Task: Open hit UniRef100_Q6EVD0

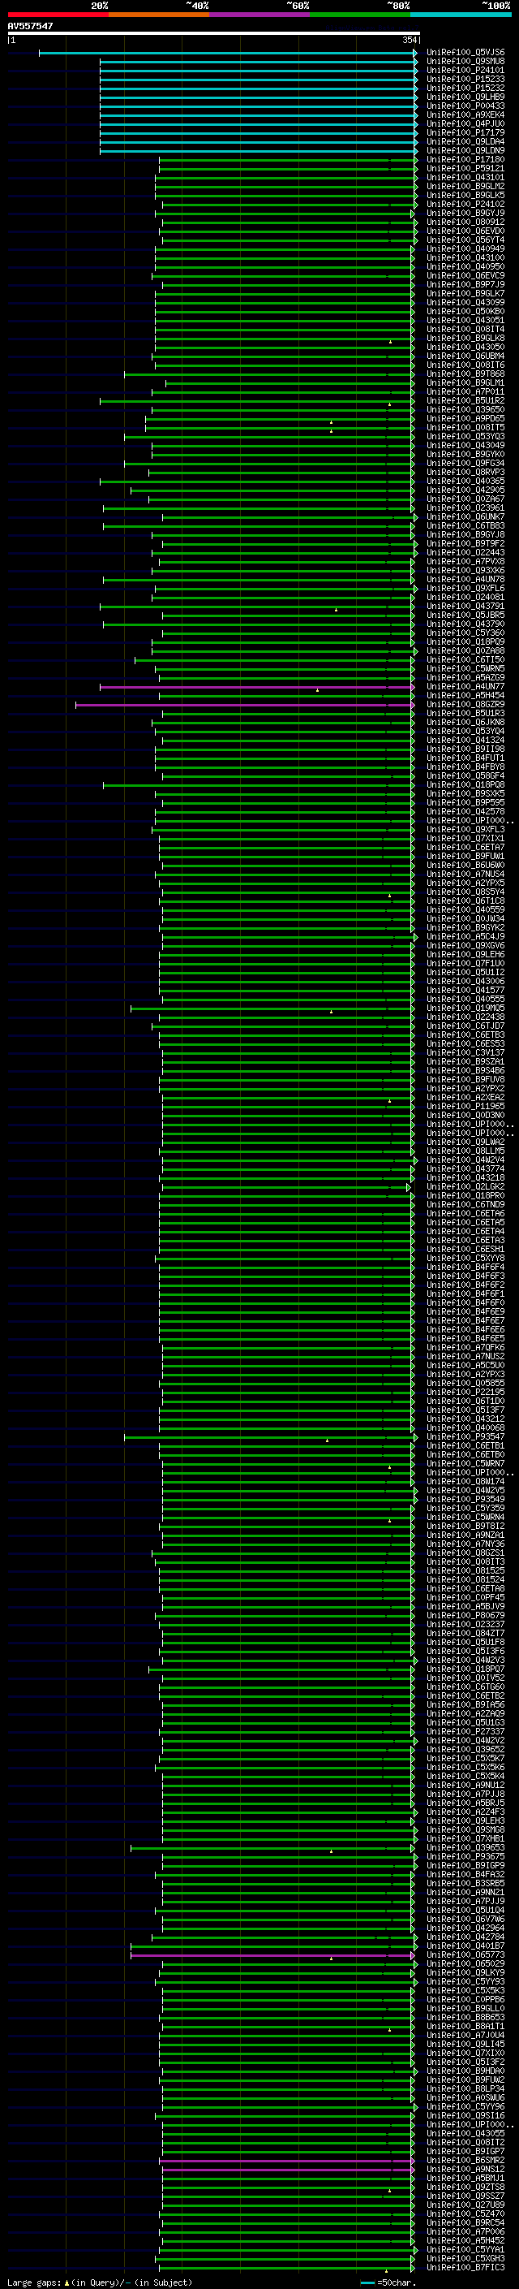Action: click(465, 231)
